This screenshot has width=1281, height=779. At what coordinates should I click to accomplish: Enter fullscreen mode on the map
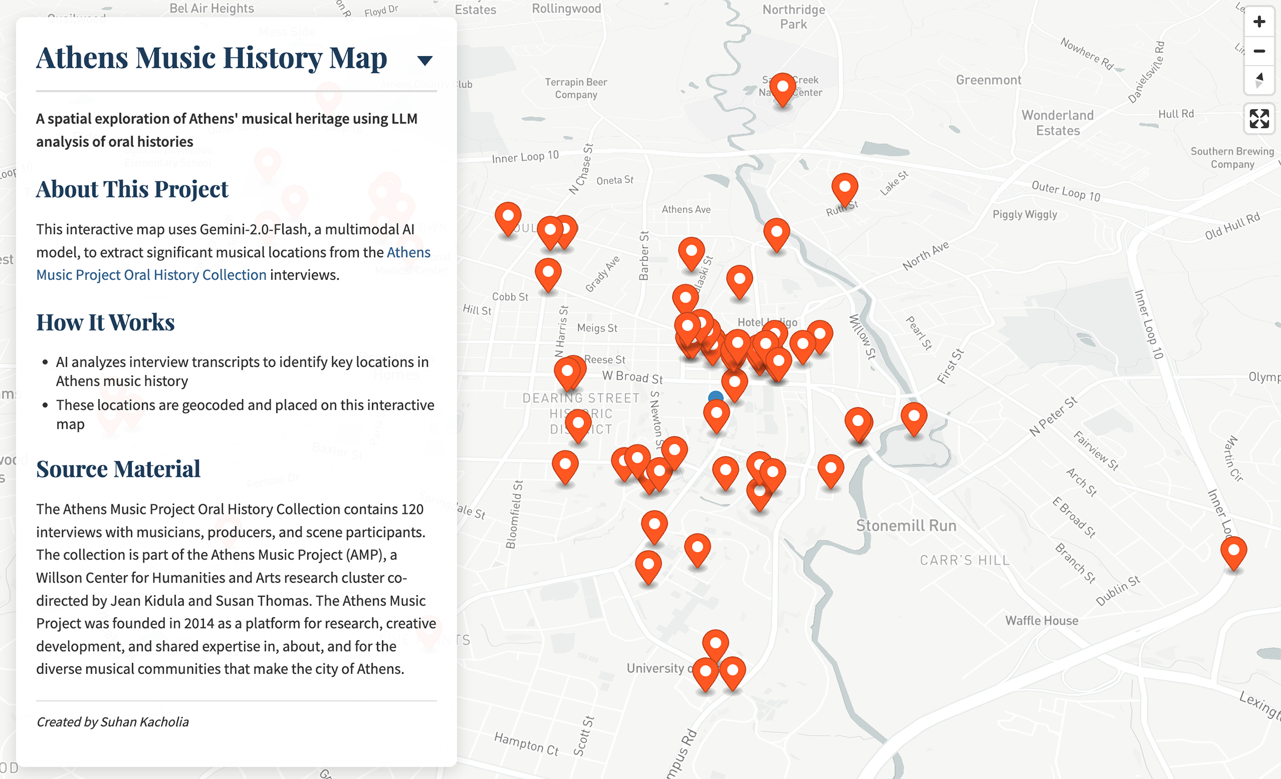coord(1258,117)
